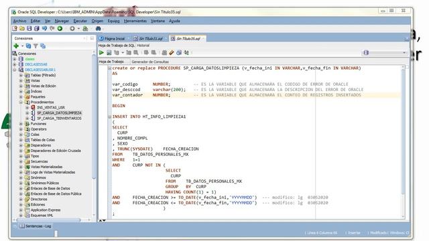
Task: Expand the 'clases' connection node
Action: tap(15, 59)
